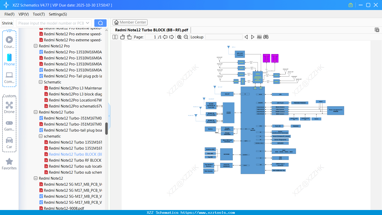The width and height of the screenshot is (382, 215).
Task: Click the file tree vertical scrollbar thumb
Action: click(106, 129)
